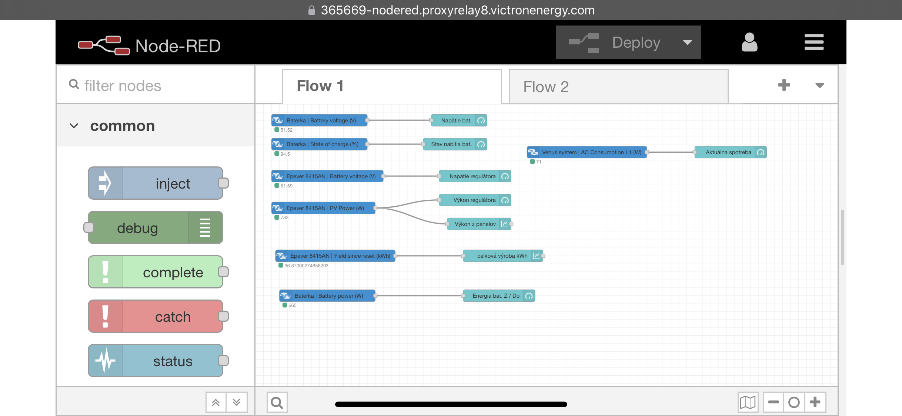Toggle the navigator map view icon

point(748,402)
